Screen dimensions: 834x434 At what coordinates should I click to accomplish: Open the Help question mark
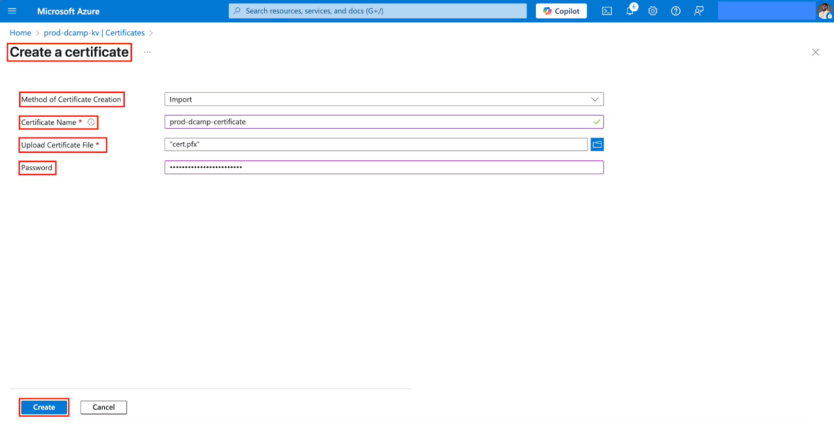pos(676,11)
